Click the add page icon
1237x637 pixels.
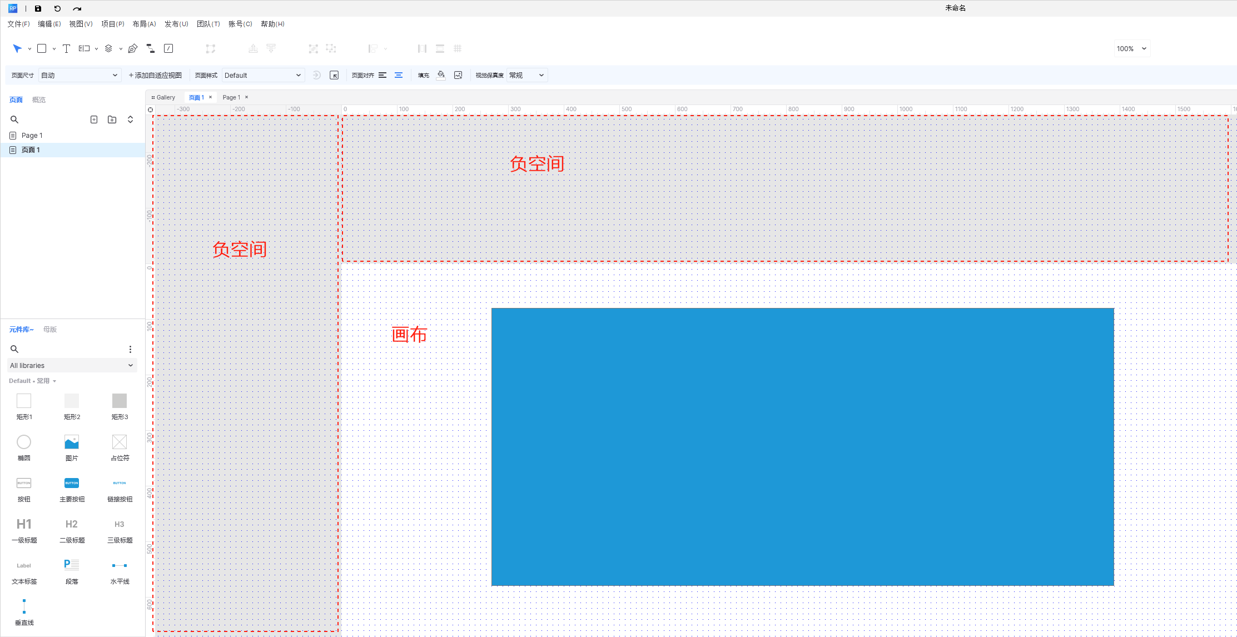coord(94,120)
